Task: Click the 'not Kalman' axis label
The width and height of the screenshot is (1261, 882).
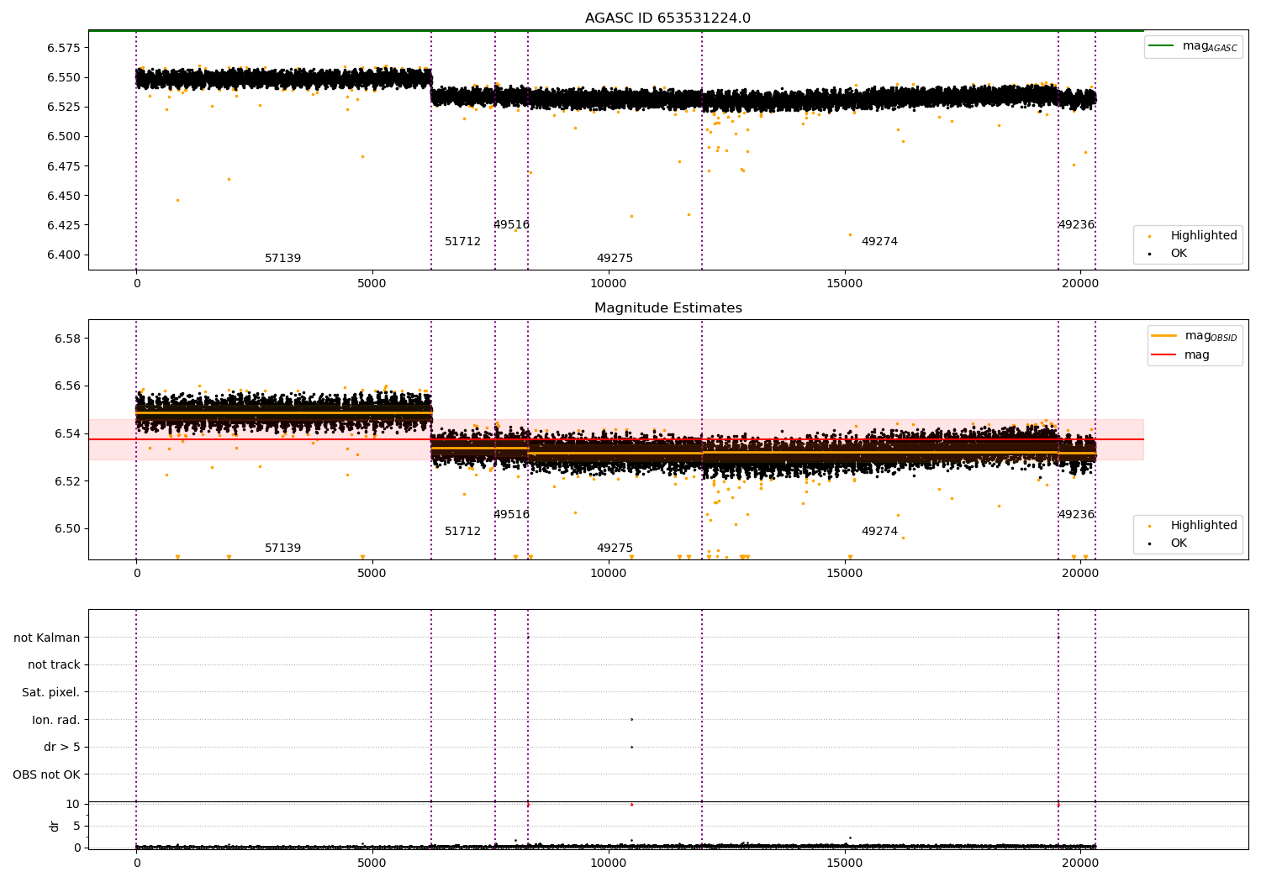Action: click(x=47, y=638)
